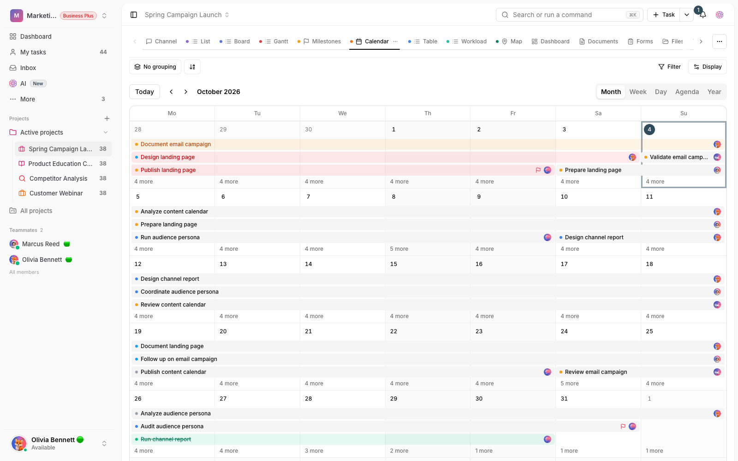This screenshot has height=461, width=738.
Task: Click the flag on Audit audience persona
Action: tap(623, 426)
